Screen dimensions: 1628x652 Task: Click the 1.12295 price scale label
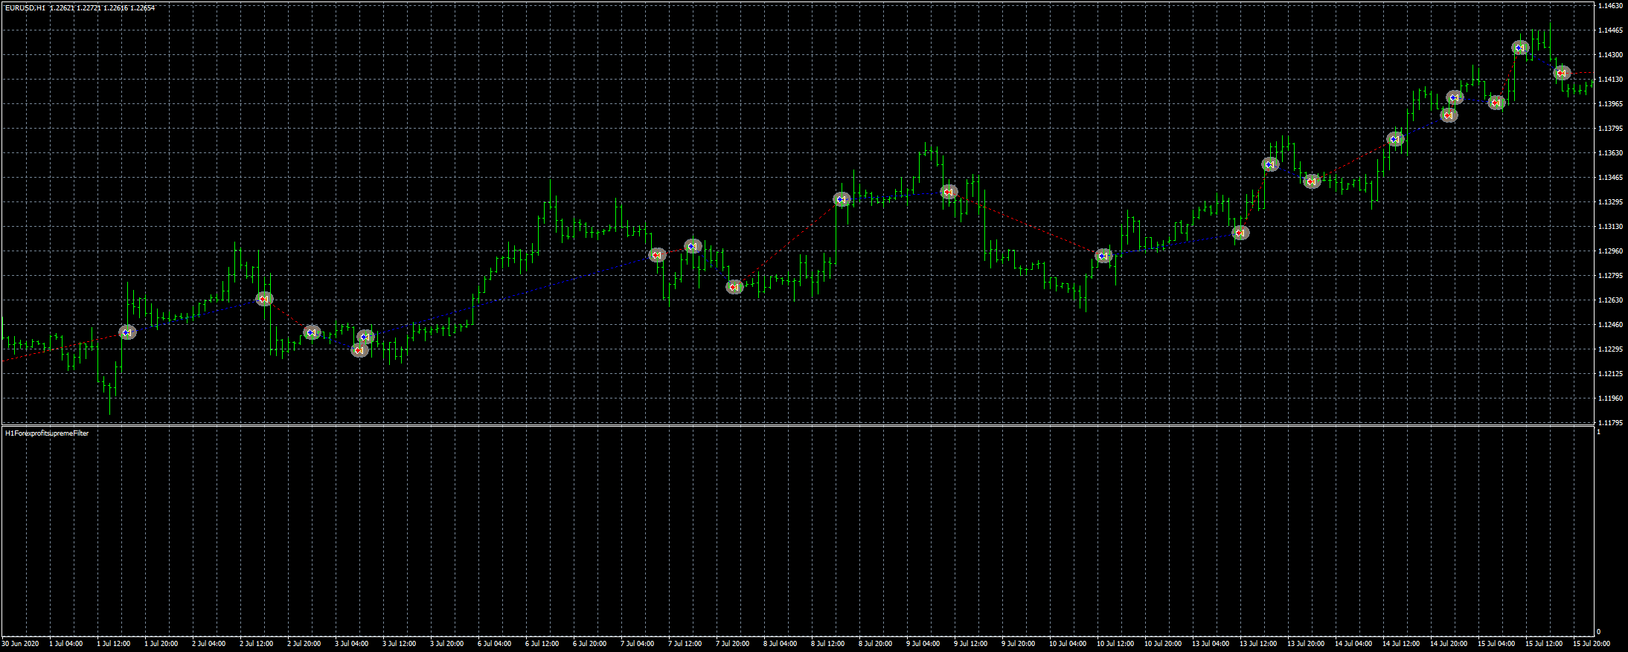(1611, 349)
